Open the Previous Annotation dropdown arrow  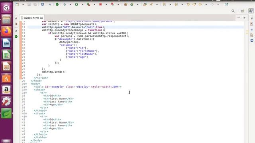(182, 4)
